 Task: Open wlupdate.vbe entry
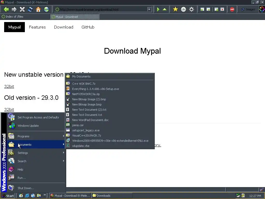[110, 146]
